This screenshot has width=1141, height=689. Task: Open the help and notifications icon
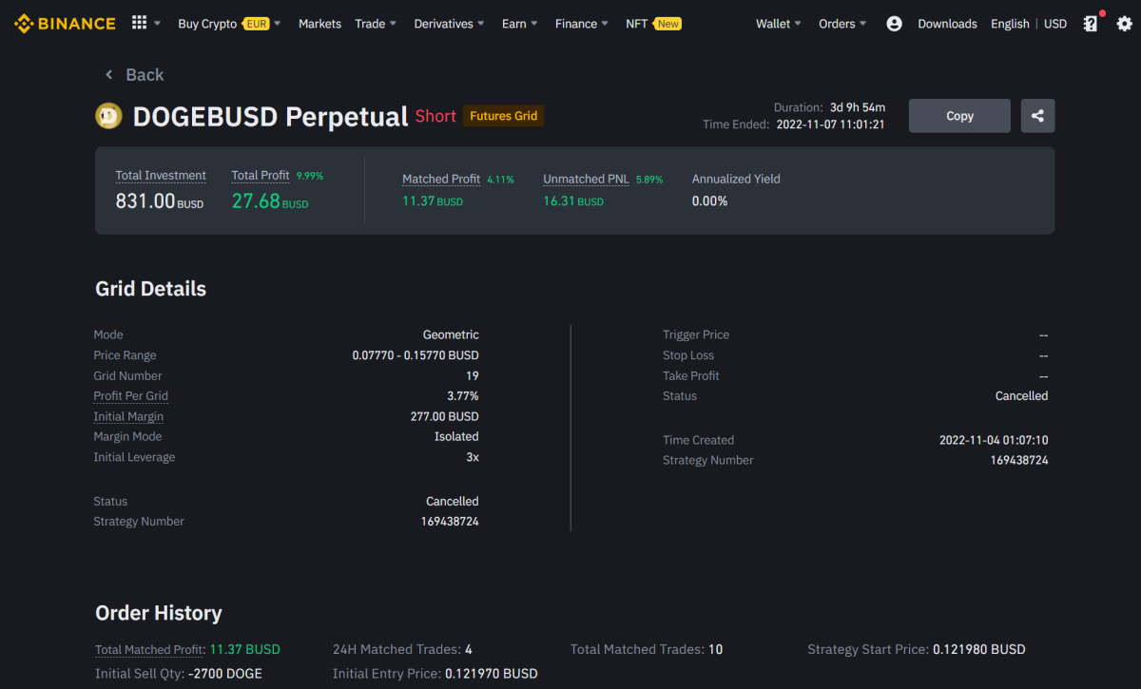(1091, 24)
